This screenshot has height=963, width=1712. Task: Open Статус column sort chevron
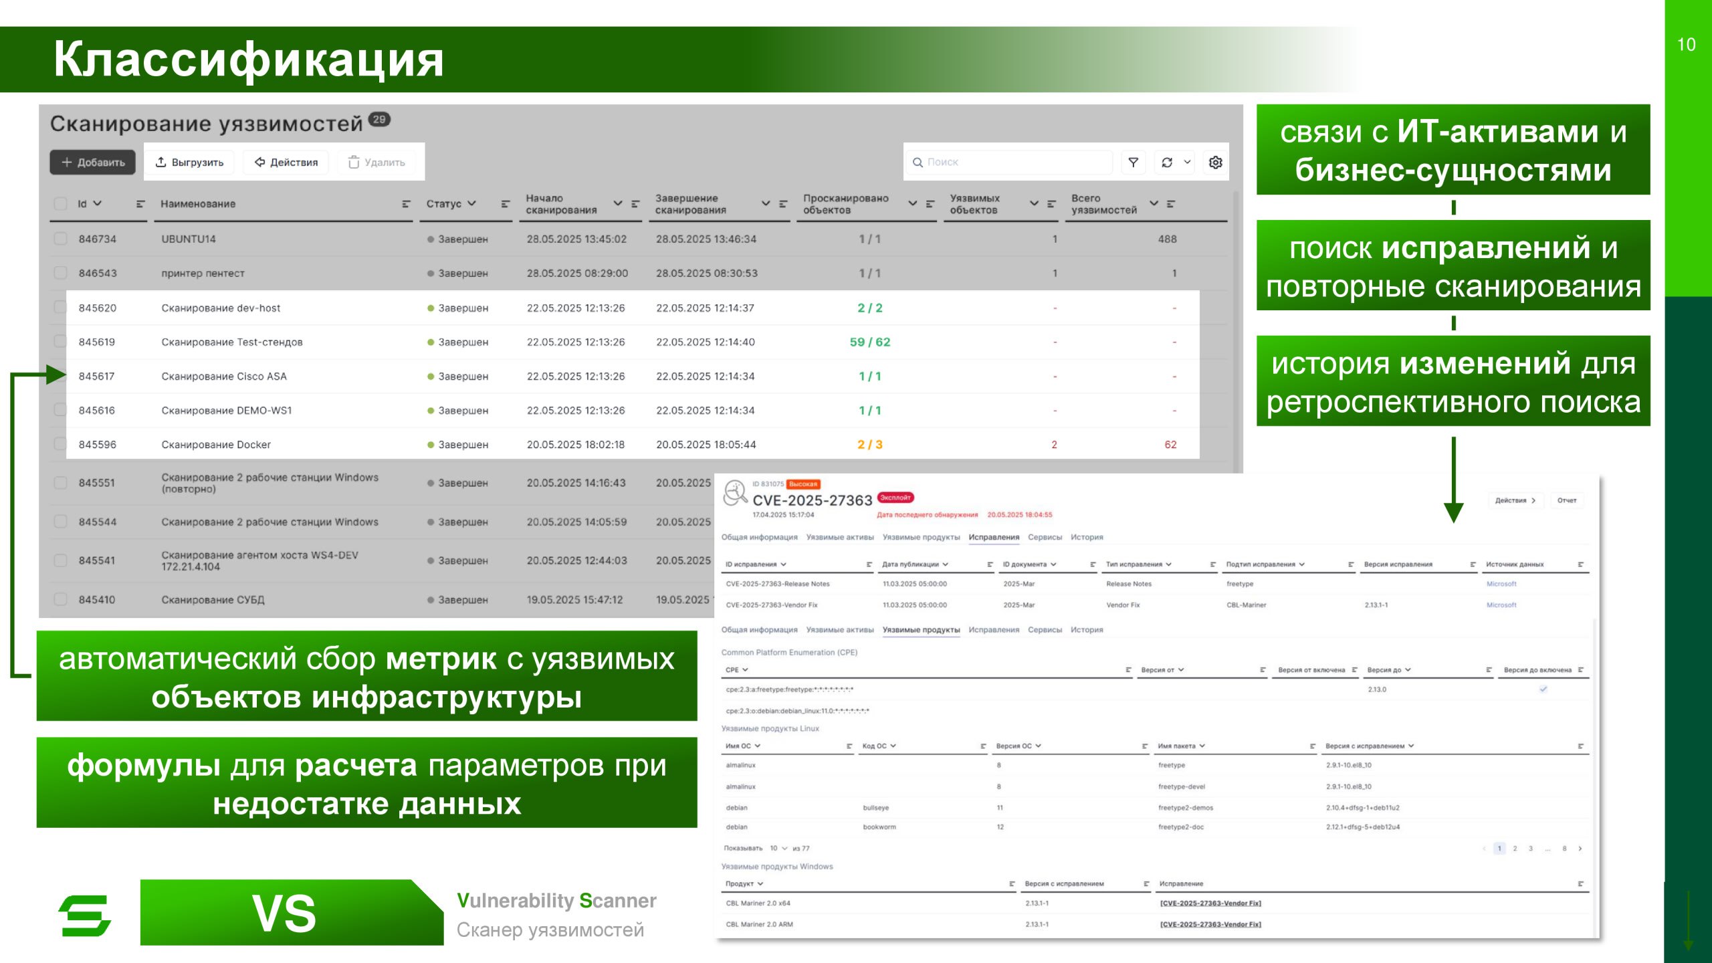point(472,203)
